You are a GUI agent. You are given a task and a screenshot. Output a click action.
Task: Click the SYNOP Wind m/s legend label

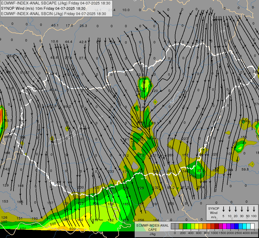(213, 213)
